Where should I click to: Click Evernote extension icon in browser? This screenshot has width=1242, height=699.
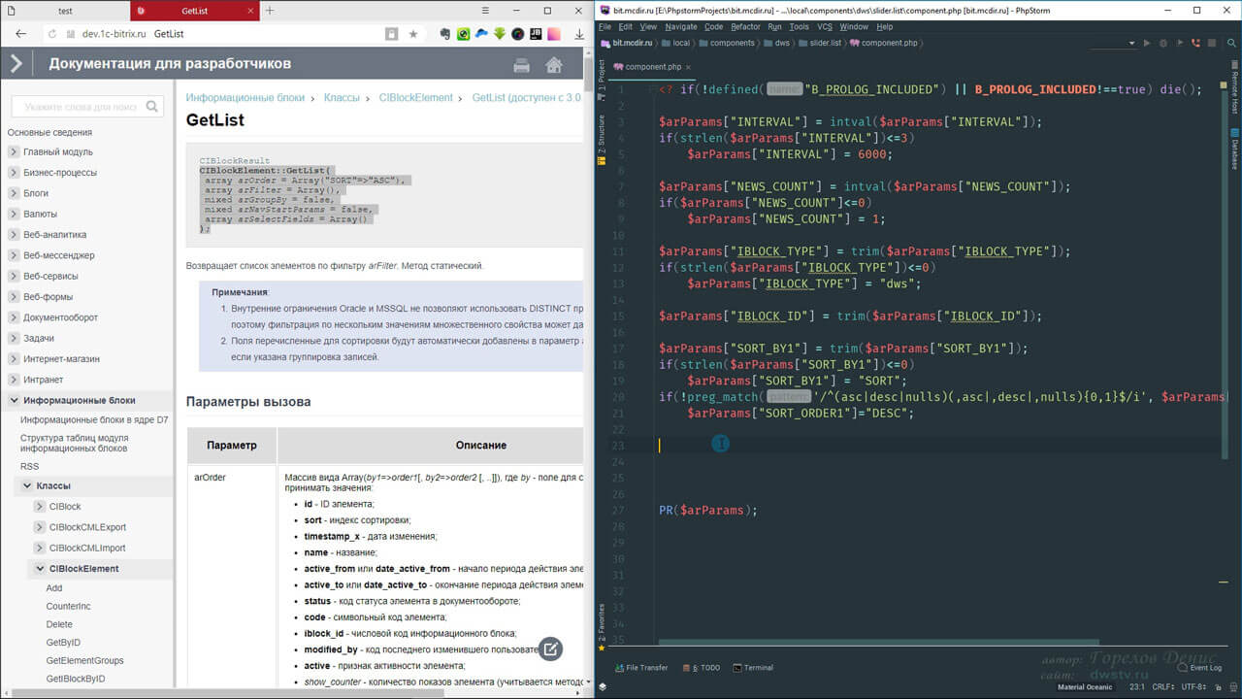click(444, 33)
